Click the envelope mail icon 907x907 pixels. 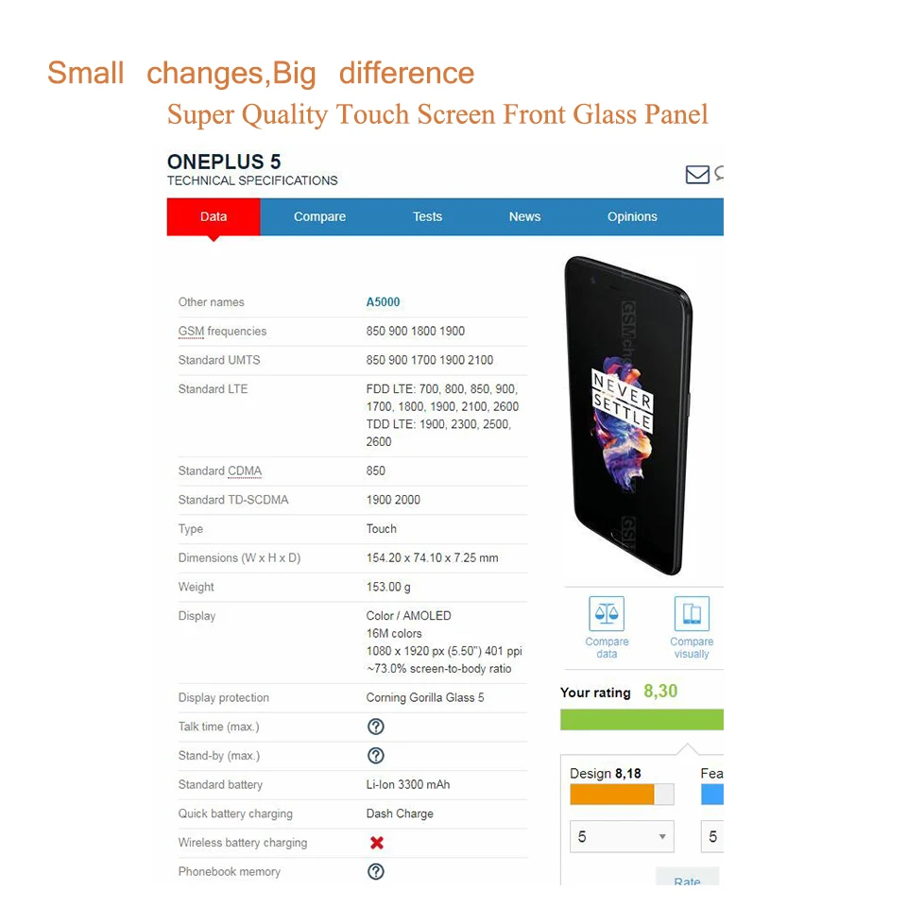coord(697,174)
